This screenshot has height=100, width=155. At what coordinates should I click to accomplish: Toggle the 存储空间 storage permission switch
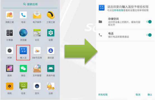click(x=149, y=22)
